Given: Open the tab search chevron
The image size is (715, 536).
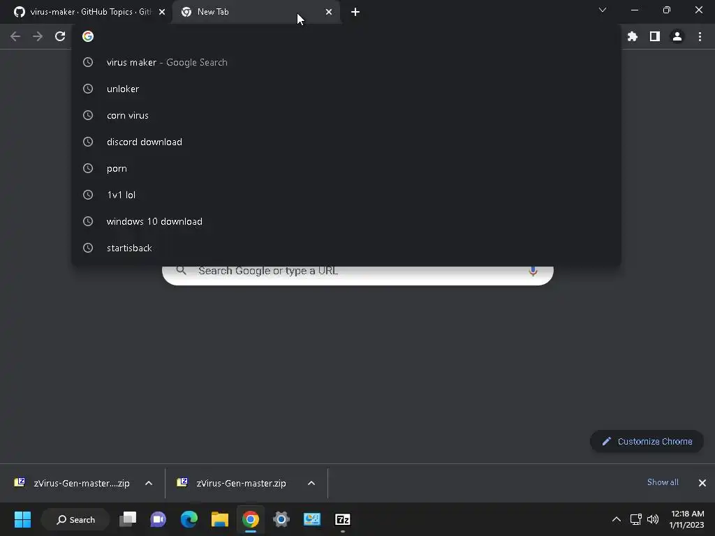Looking at the screenshot, I should (603, 10).
